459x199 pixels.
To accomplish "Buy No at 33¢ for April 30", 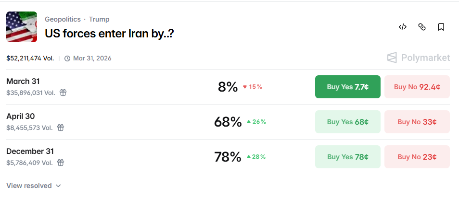I will [x=417, y=122].
